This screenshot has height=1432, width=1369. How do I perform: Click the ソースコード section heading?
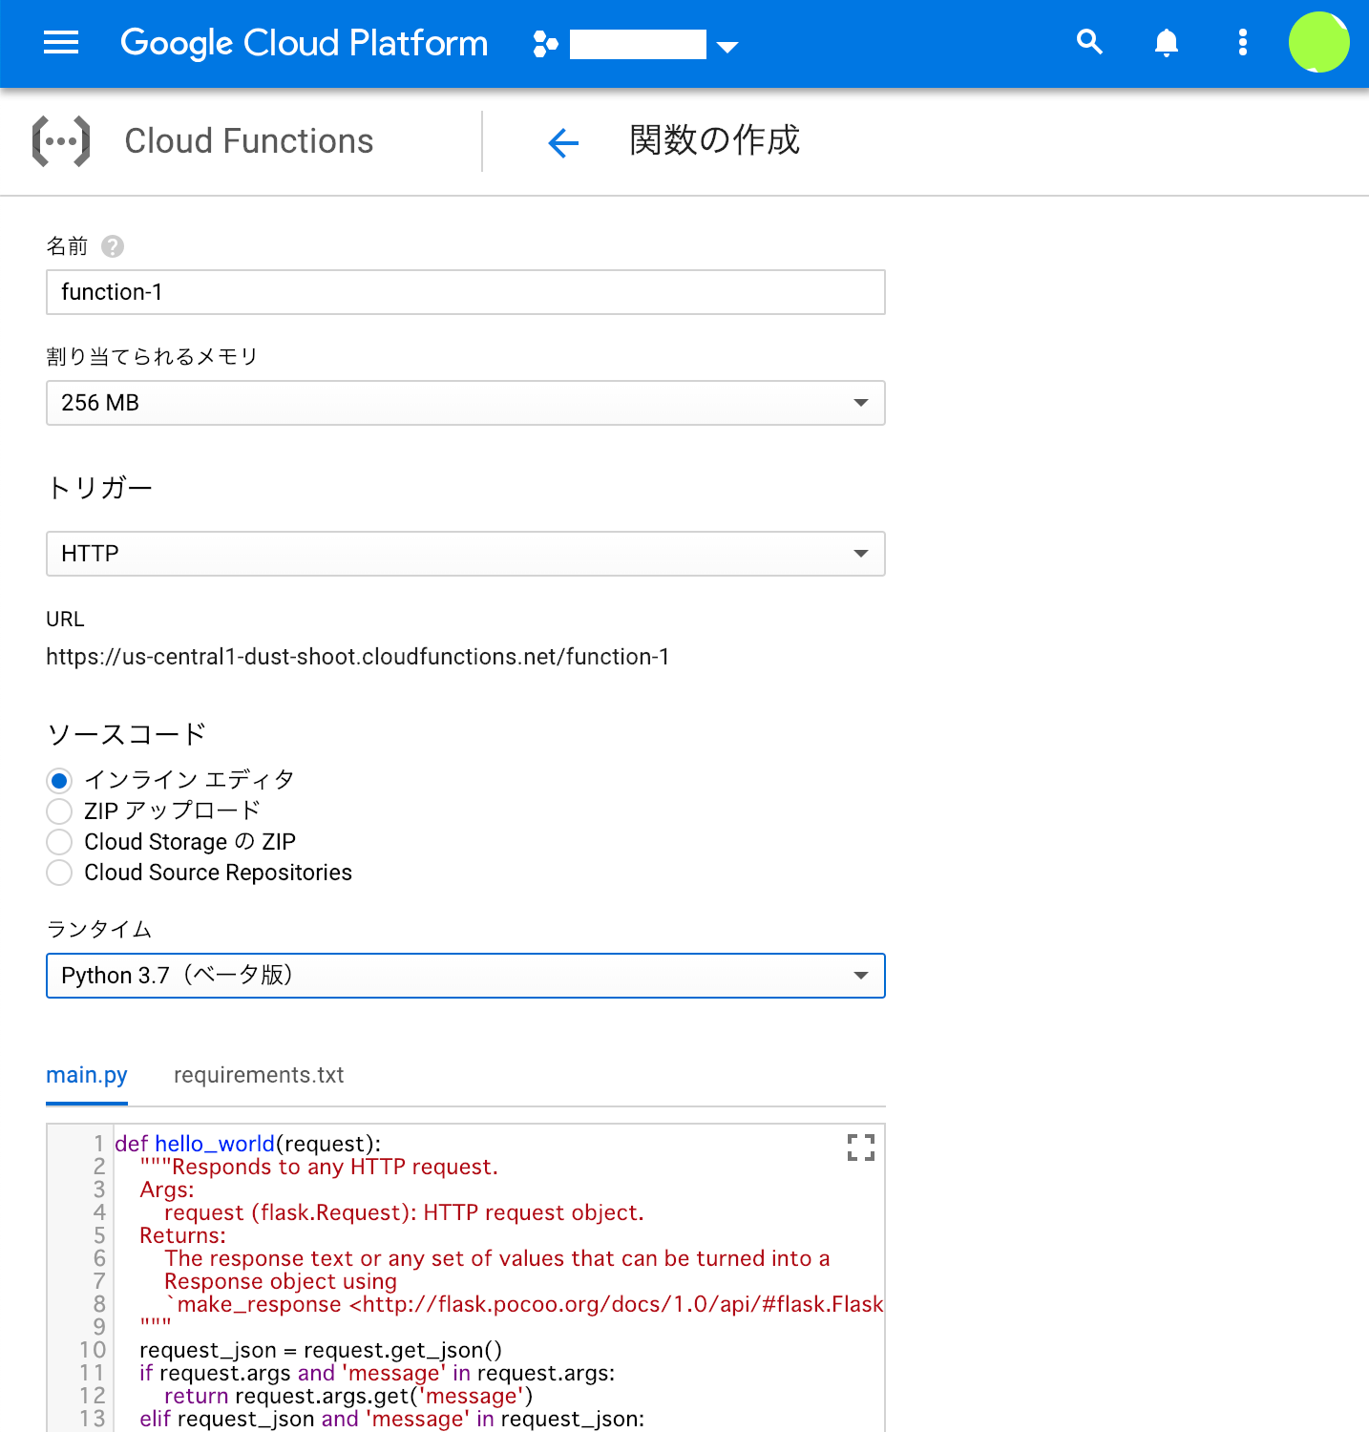click(127, 734)
